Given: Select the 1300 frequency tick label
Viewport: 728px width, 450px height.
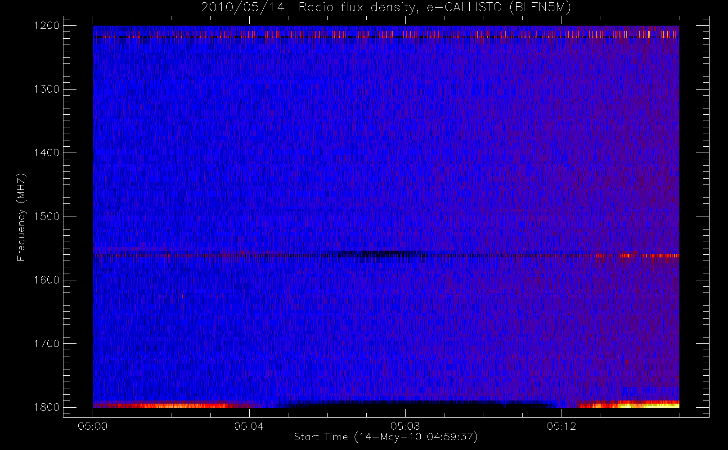Looking at the screenshot, I should (47, 89).
